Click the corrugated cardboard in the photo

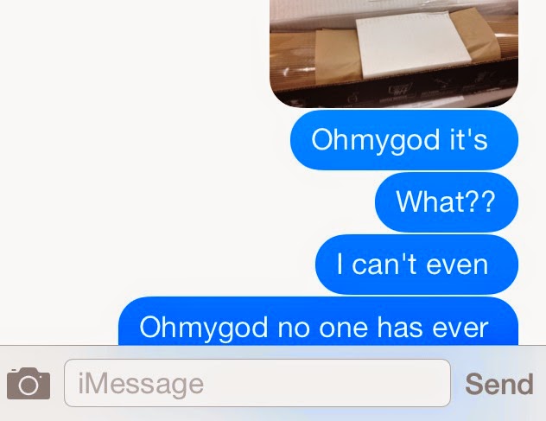pos(292,60)
